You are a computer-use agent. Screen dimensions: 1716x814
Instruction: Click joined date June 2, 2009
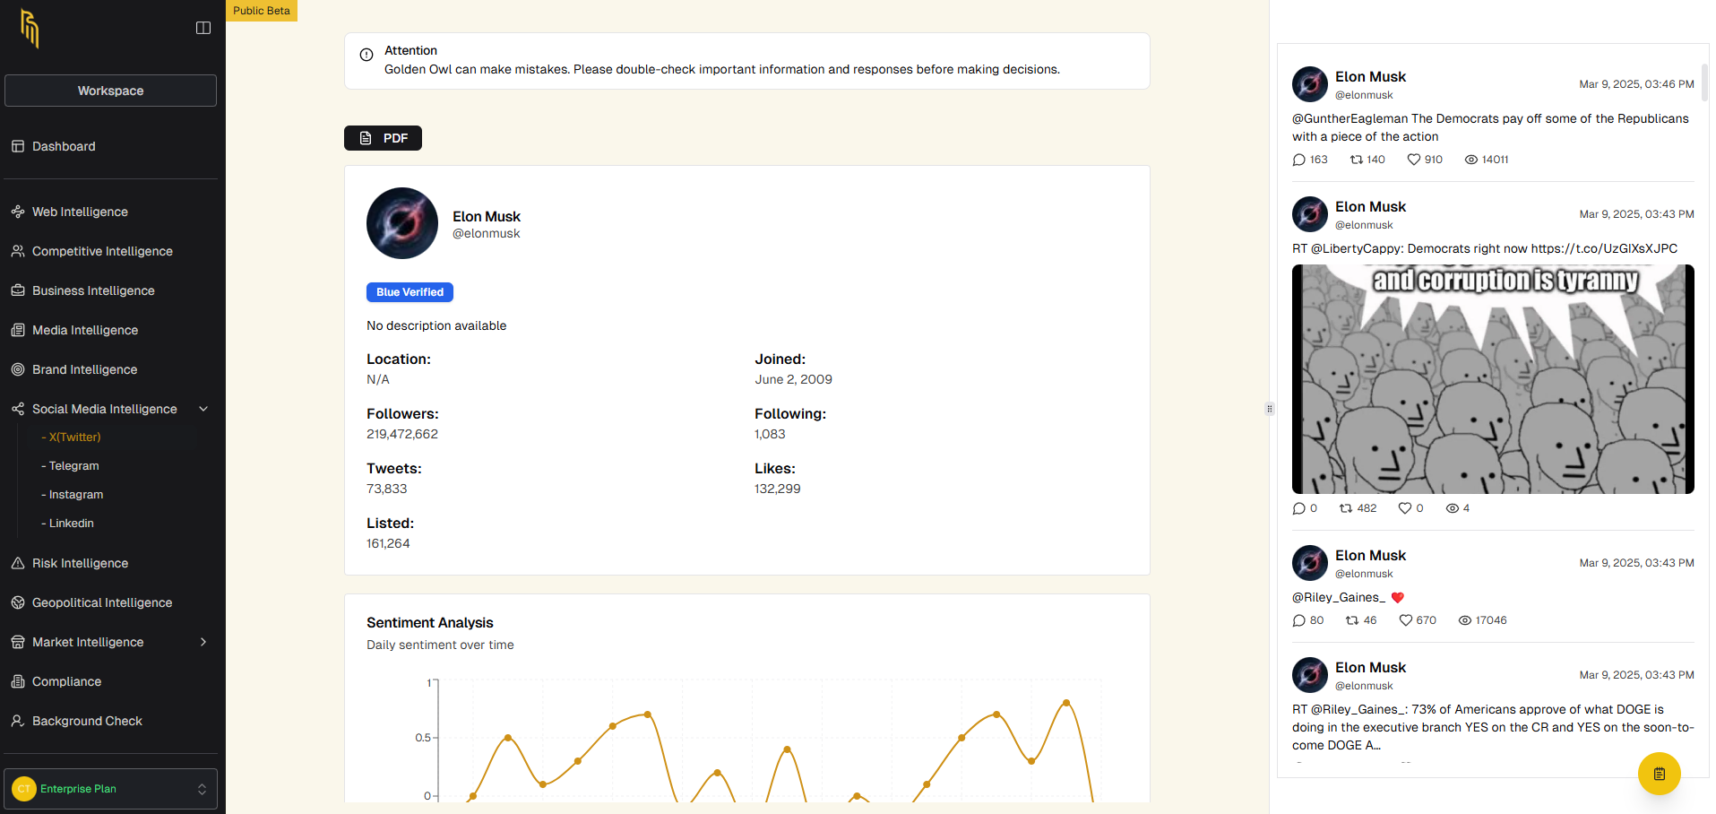point(793,379)
